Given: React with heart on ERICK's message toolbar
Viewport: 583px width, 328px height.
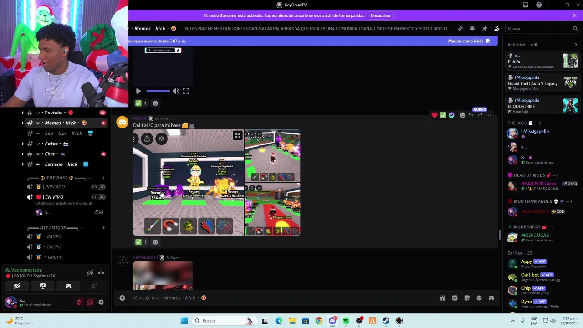Looking at the screenshot, I should coord(435,115).
